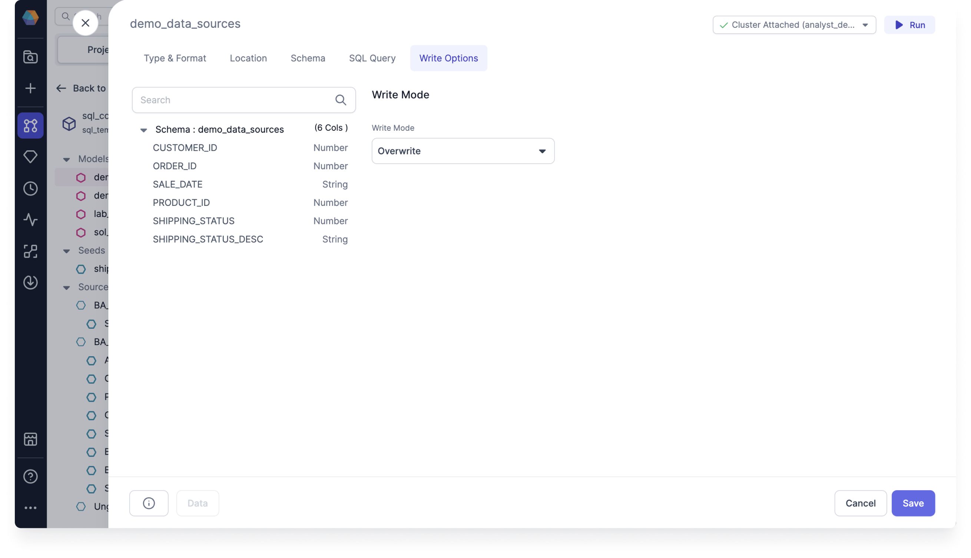Click the info icon at bottom of dialog
Screen dimensions: 971x558
pos(148,503)
